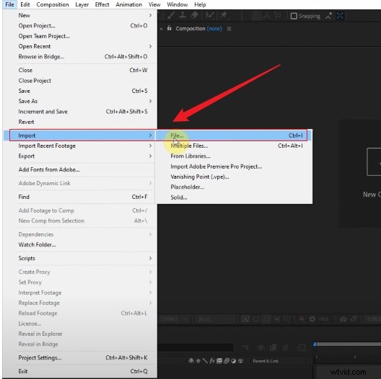The width and height of the screenshot is (381, 379).
Task: Open the File menu
Action: 9,4
